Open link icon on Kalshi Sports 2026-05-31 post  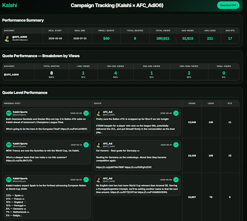pyautogui.click(x=86, y=145)
